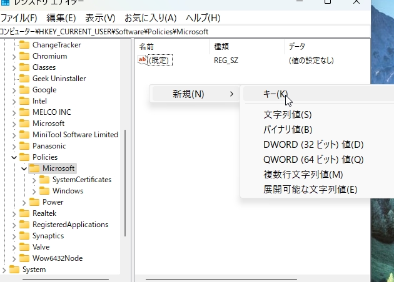
Task: Click the ab string icon of (既定) value
Action: (x=143, y=60)
